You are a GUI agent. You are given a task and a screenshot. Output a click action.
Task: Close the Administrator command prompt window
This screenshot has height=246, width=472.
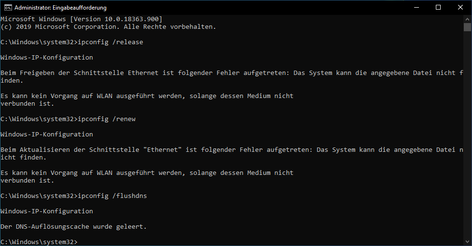[x=460, y=8]
